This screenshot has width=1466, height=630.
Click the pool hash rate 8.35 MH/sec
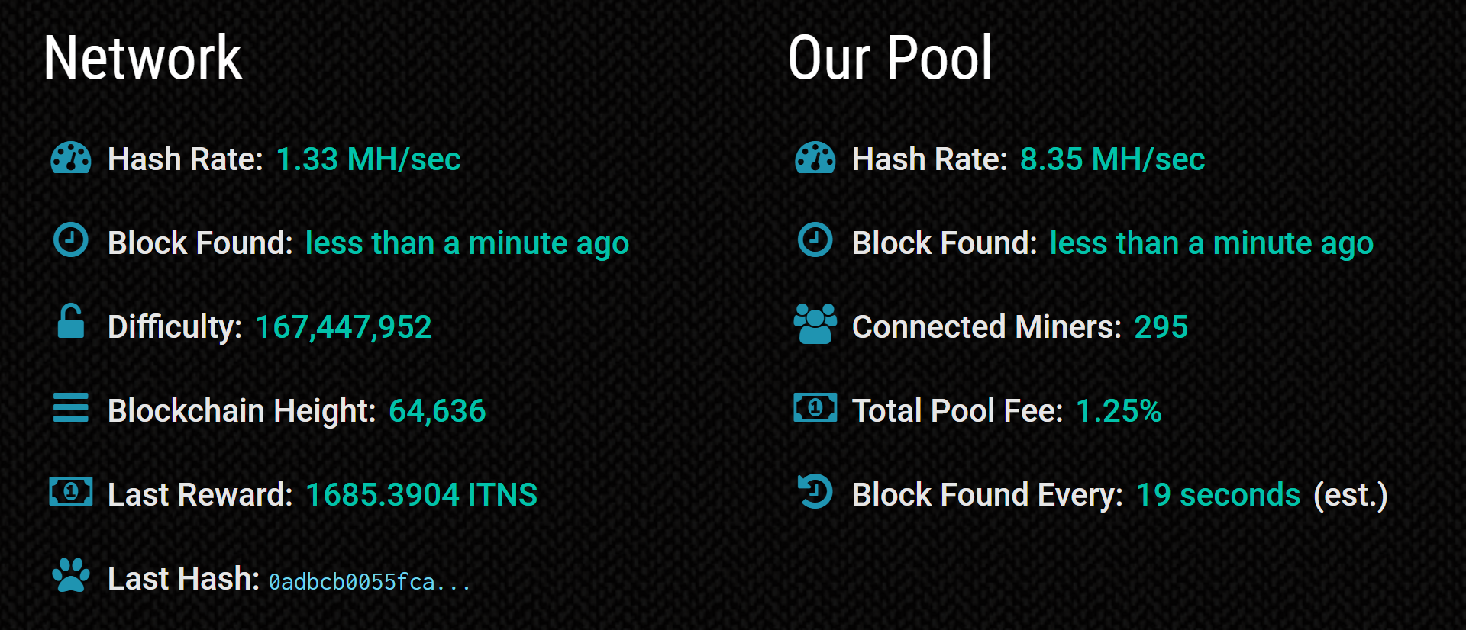click(x=1112, y=159)
